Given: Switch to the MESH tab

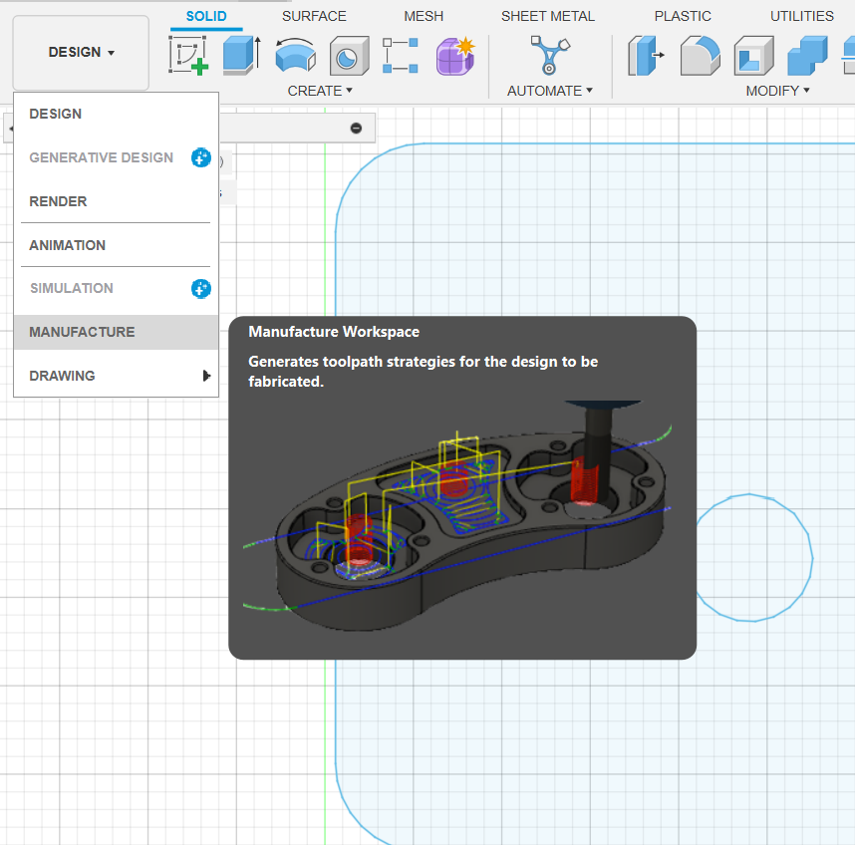Looking at the screenshot, I should tap(424, 16).
